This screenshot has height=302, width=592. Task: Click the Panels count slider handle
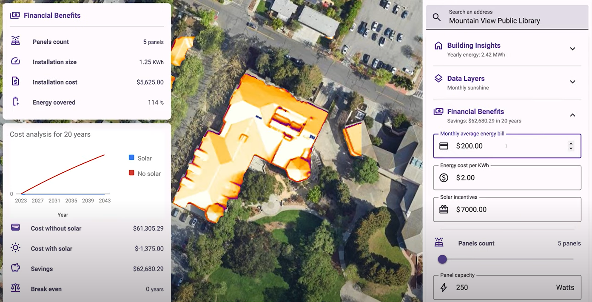coord(442,259)
